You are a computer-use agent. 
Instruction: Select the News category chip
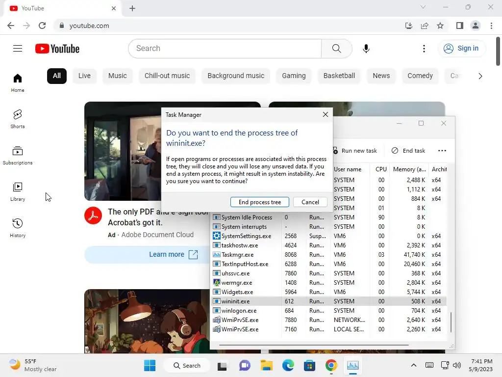[x=381, y=76]
